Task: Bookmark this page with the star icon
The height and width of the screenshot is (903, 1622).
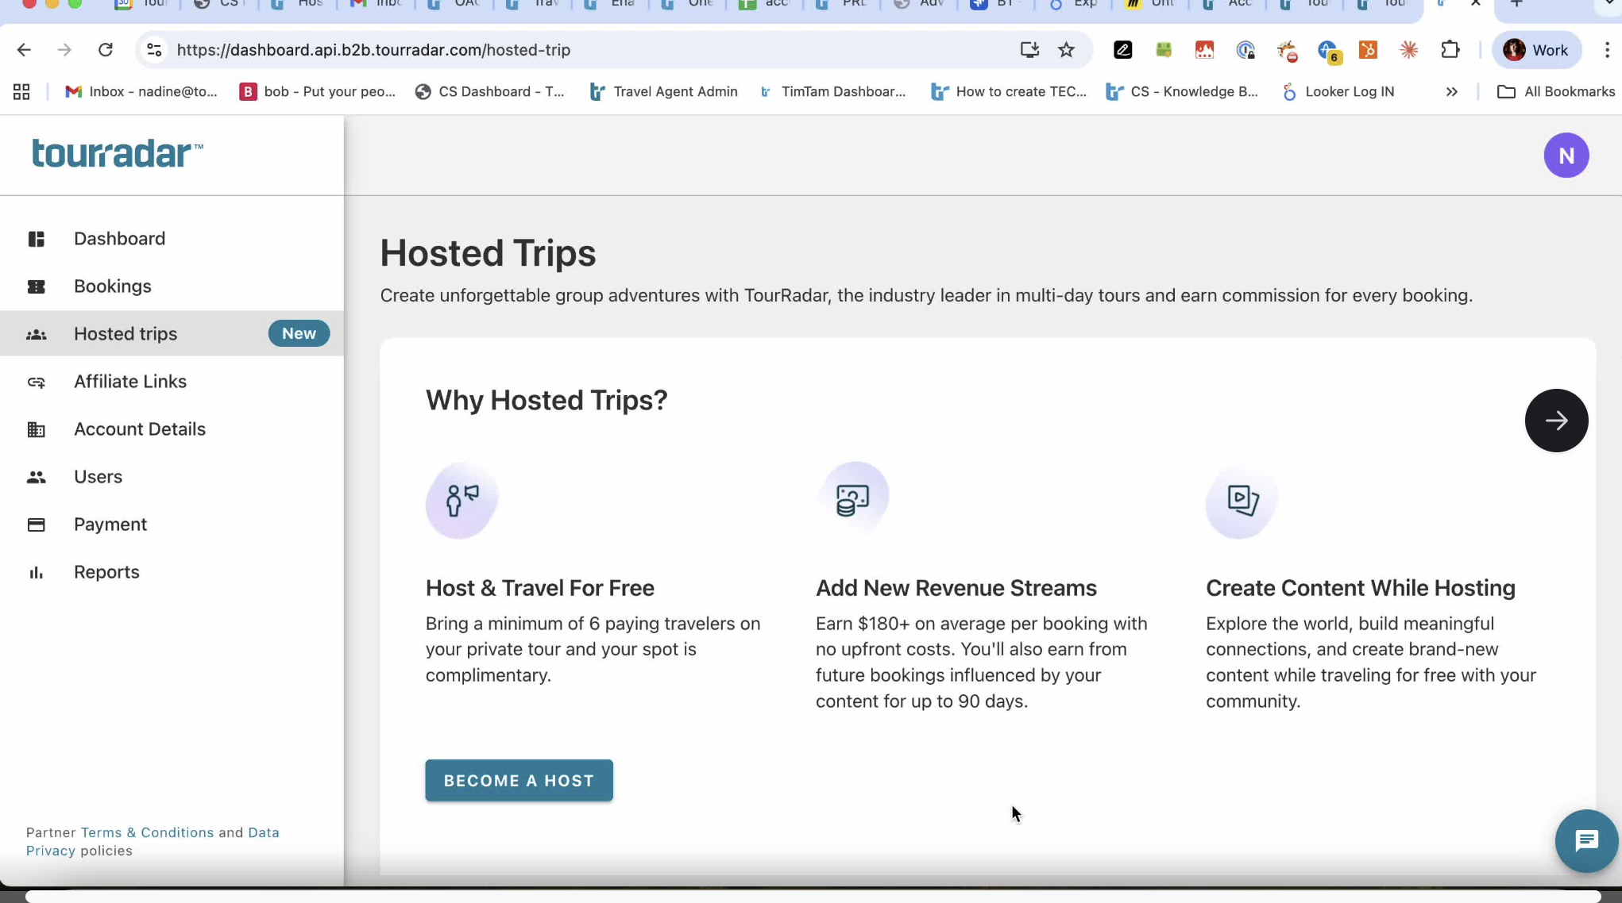Action: click(1066, 50)
